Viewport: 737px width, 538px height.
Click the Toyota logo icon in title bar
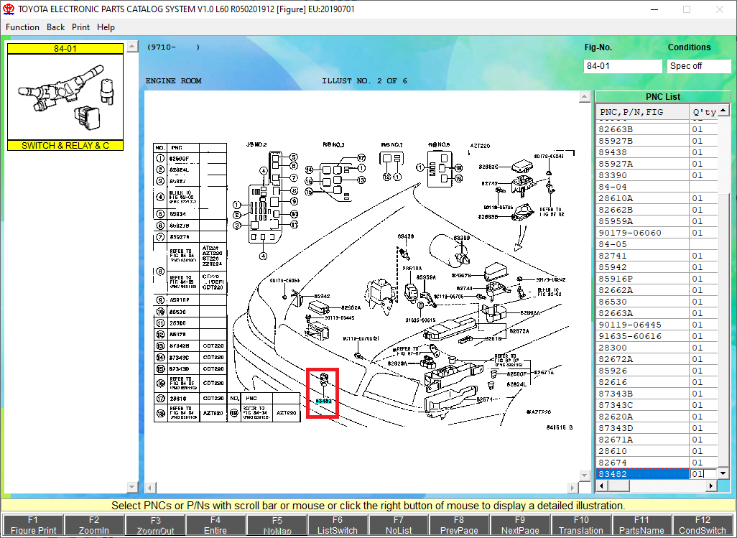9,9
